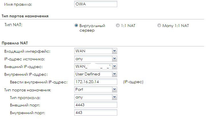207x119 pixels.
Task: Click the Ввести внутренний IP-адрес label
Action: pos(38,82)
